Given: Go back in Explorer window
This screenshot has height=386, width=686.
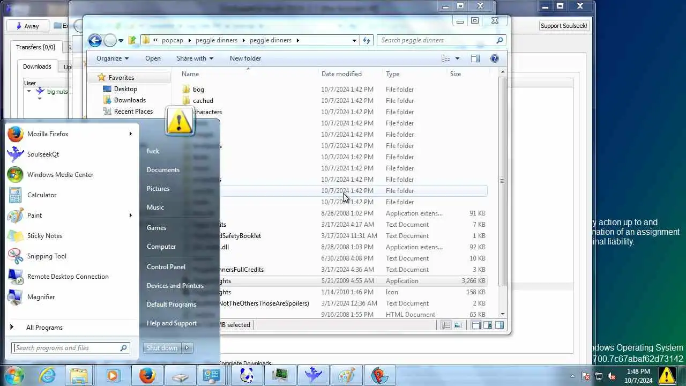Looking at the screenshot, I should [95, 40].
